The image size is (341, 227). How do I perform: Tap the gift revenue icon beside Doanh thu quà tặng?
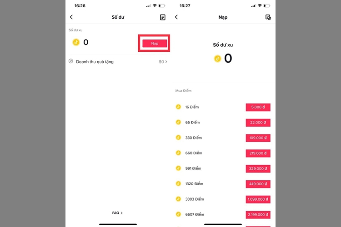pyautogui.click(x=71, y=61)
